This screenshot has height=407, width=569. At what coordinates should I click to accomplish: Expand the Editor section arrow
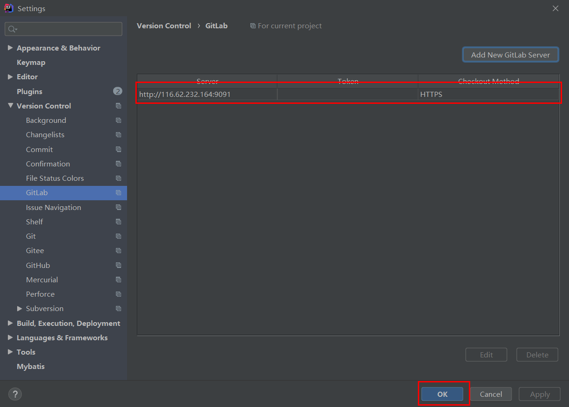click(10, 76)
